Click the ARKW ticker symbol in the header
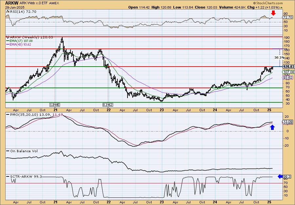Image resolution: width=295 pixels, height=205 pixels. point(11,3)
